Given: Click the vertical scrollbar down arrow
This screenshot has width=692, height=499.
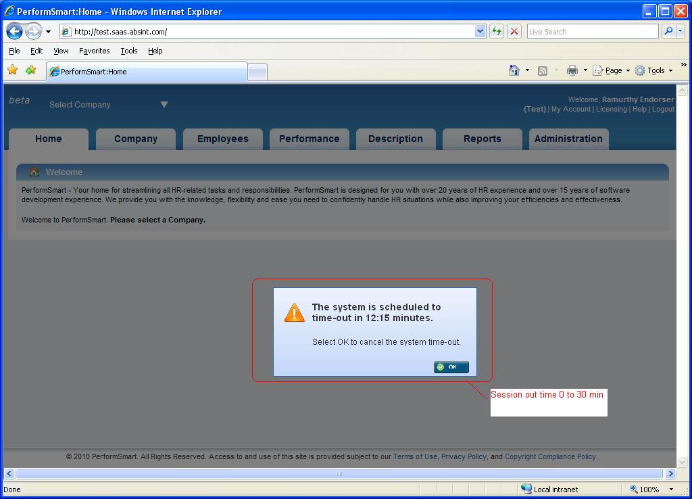Looking at the screenshot, I should [683, 462].
